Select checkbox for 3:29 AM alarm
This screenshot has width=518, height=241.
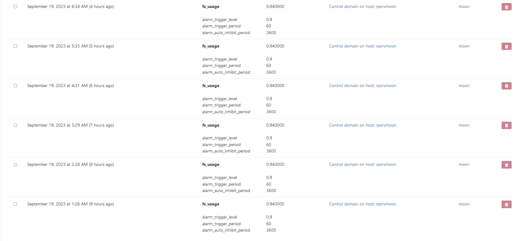click(15, 125)
